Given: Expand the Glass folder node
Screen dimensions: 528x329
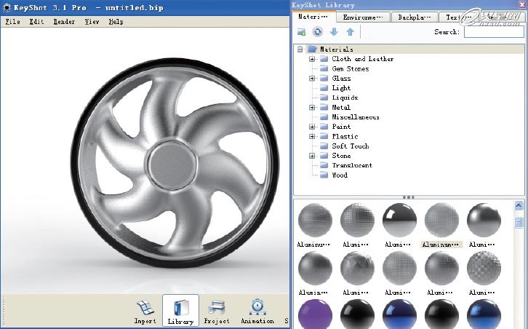Looking at the screenshot, I should click(312, 78).
